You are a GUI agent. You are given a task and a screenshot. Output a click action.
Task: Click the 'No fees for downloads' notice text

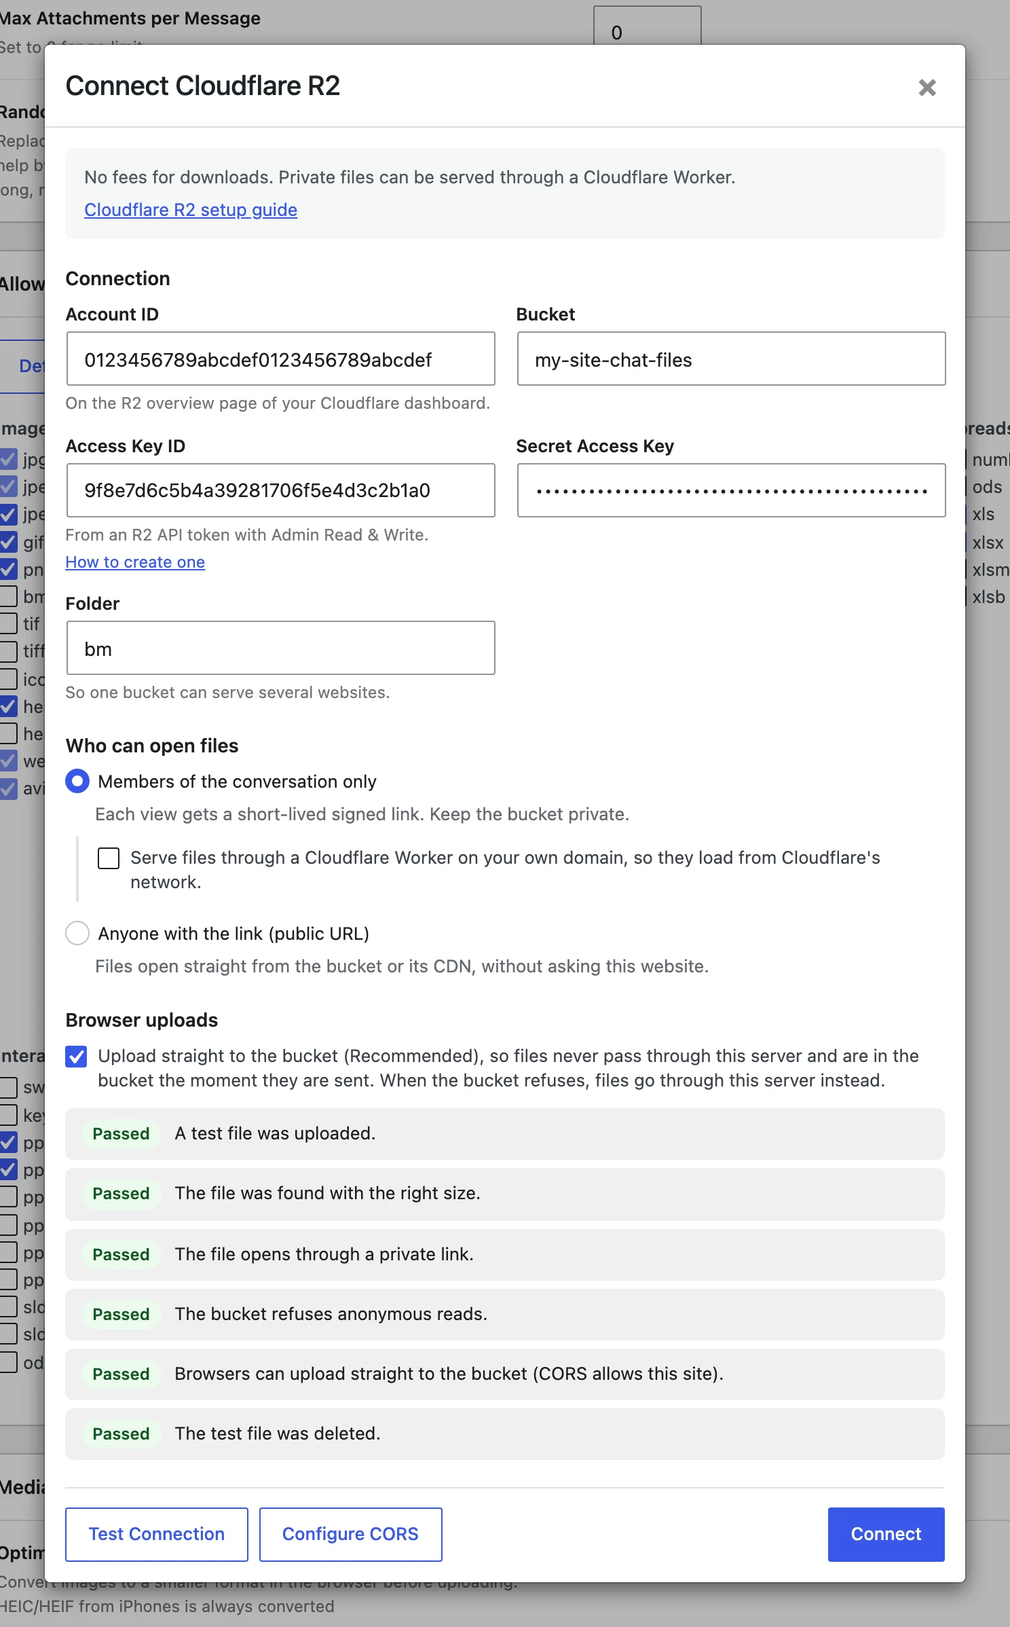pyautogui.click(x=410, y=177)
